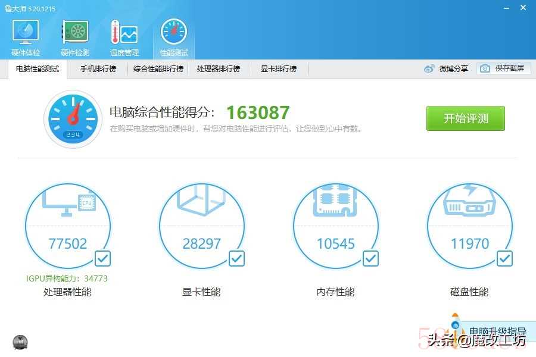Click the graphics card cube icon
The height and width of the screenshot is (357, 536).
tap(202, 201)
